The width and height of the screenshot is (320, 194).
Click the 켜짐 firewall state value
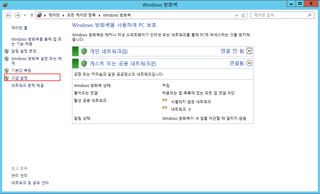click(166, 85)
